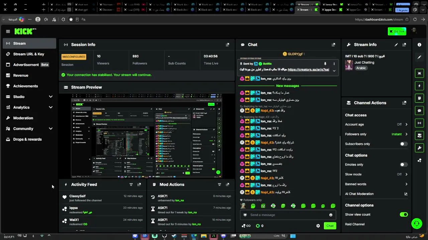
Task: Open Stream URL & Key page
Action: [29, 54]
